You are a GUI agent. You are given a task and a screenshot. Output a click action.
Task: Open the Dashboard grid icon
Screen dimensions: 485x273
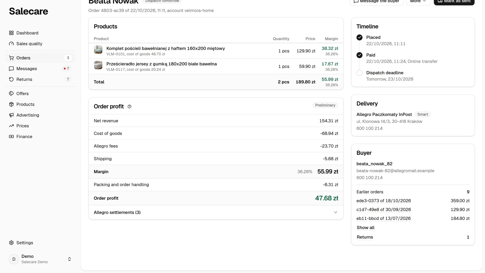point(11,33)
